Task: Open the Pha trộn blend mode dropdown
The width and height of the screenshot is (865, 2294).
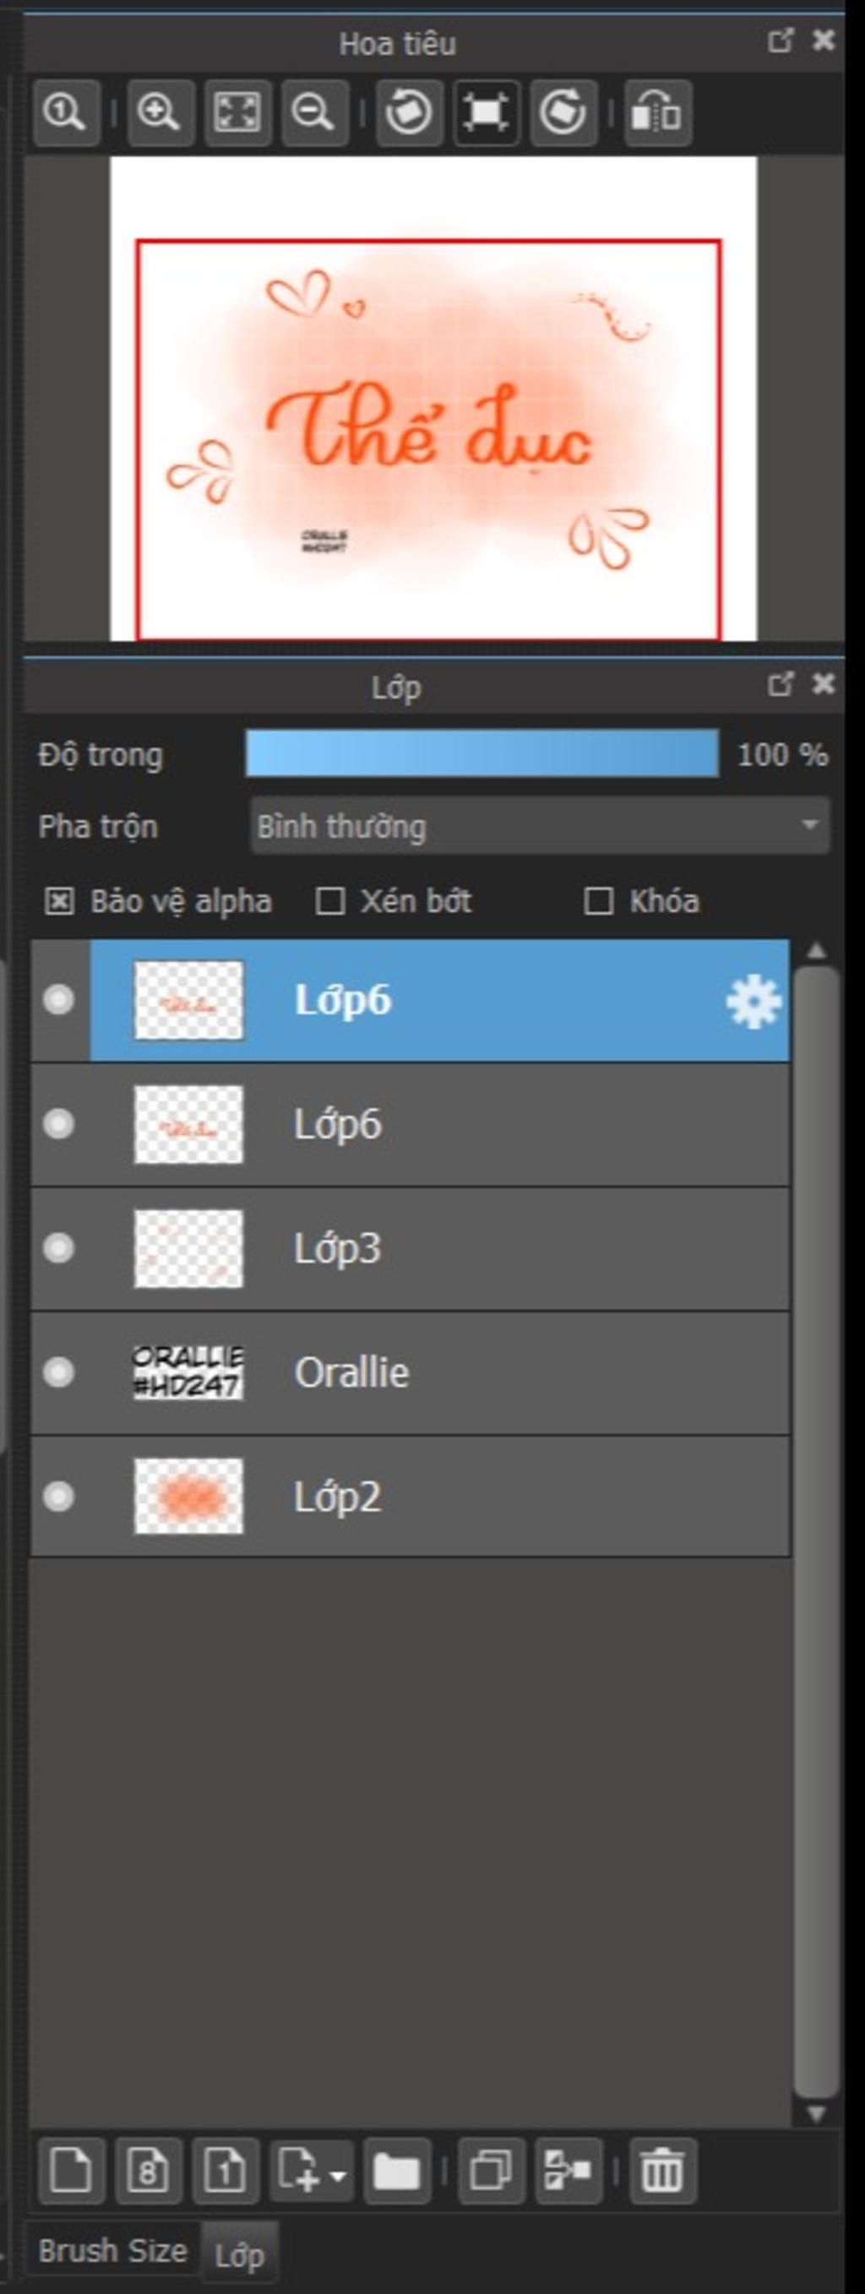Action: coord(540,825)
